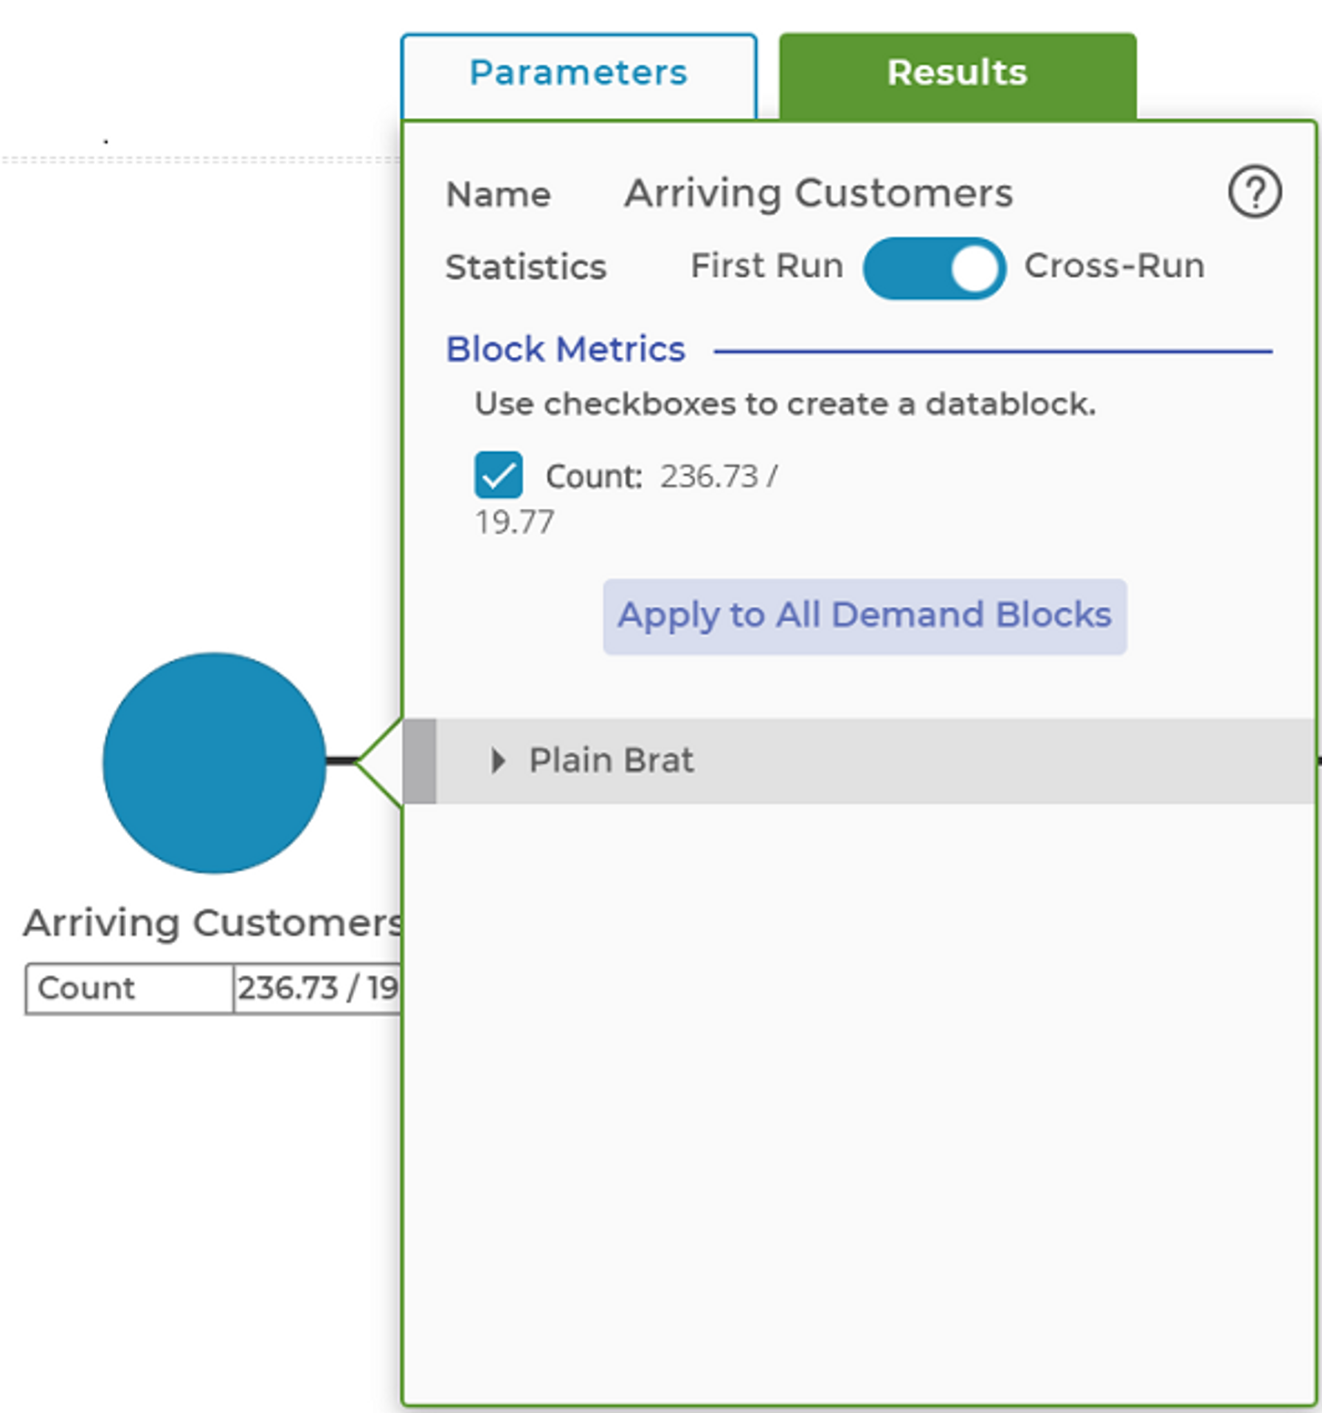
Task: Click the Block Metrics section heading
Action: pyautogui.click(x=565, y=350)
